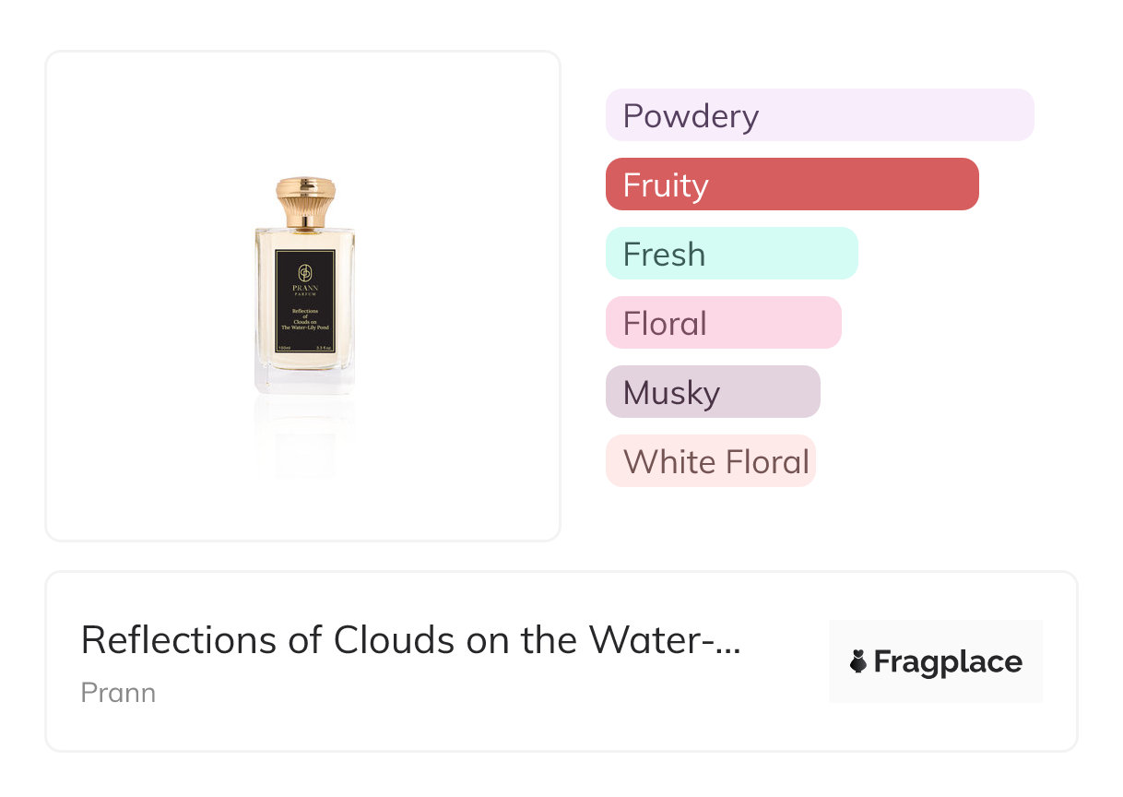This screenshot has width=1123, height=797.
Task: Click the PRANN PARFUM text on the label
Action: click(x=304, y=291)
